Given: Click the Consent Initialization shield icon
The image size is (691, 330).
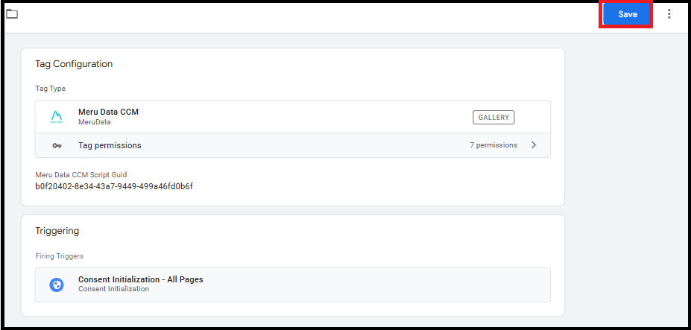Looking at the screenshot, I should pyautogui.click(x=57, y=285).
